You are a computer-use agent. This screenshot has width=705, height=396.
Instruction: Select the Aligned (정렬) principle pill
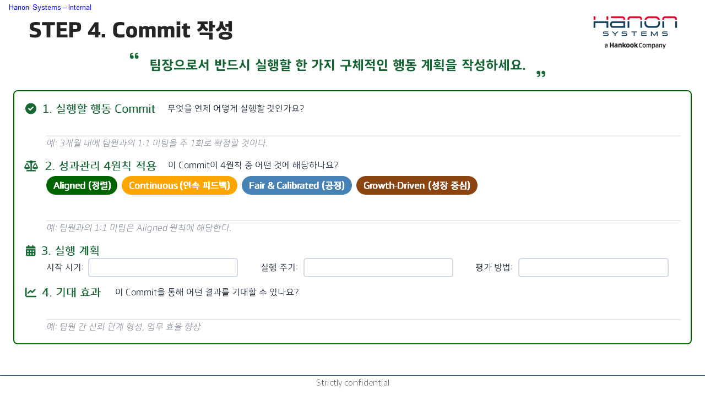82,185
